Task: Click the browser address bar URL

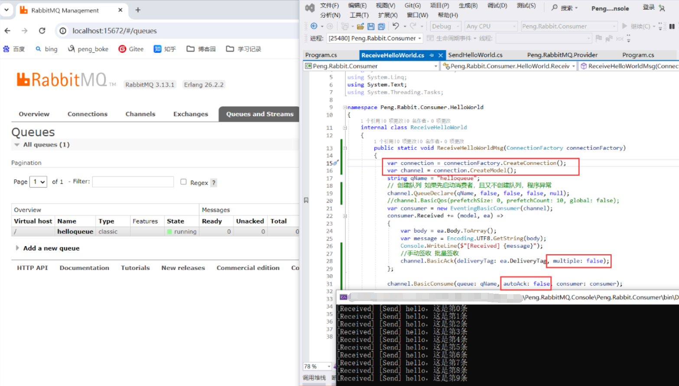Action: click(x=114, y=31)
